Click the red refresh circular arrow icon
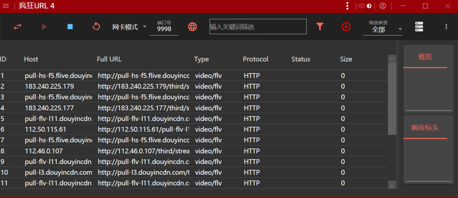Image resolution: width=458 pixels, height=198 pixels. point(96,27)
